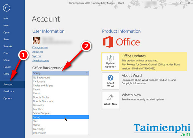Click the About Word question mark button
The height and width of the screenshot is (138, 193).
coord(110,81)
